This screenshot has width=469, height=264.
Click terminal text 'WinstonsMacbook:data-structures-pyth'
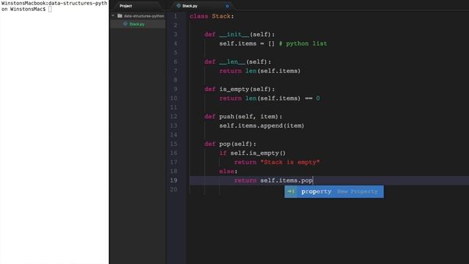click(x=54, y=3)
